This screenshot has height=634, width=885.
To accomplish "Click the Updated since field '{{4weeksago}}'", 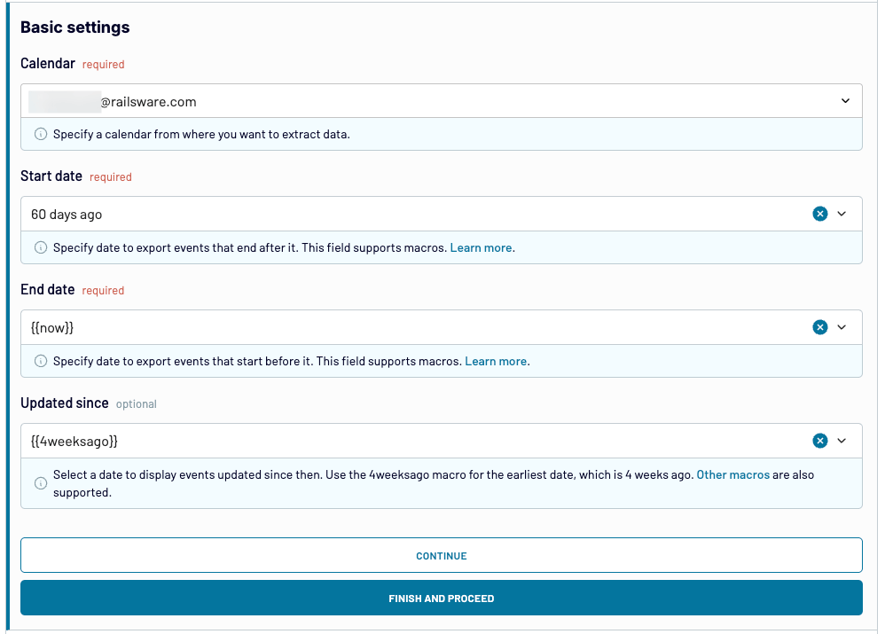I will [x=442, y=441].
